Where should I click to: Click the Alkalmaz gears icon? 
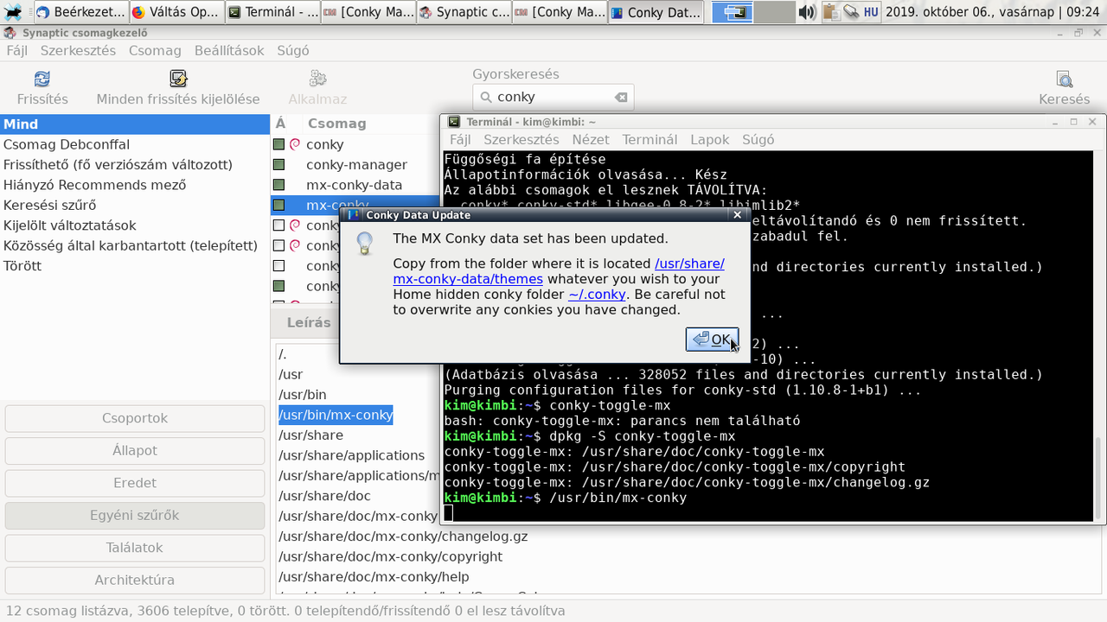click(x=317, y=79)
